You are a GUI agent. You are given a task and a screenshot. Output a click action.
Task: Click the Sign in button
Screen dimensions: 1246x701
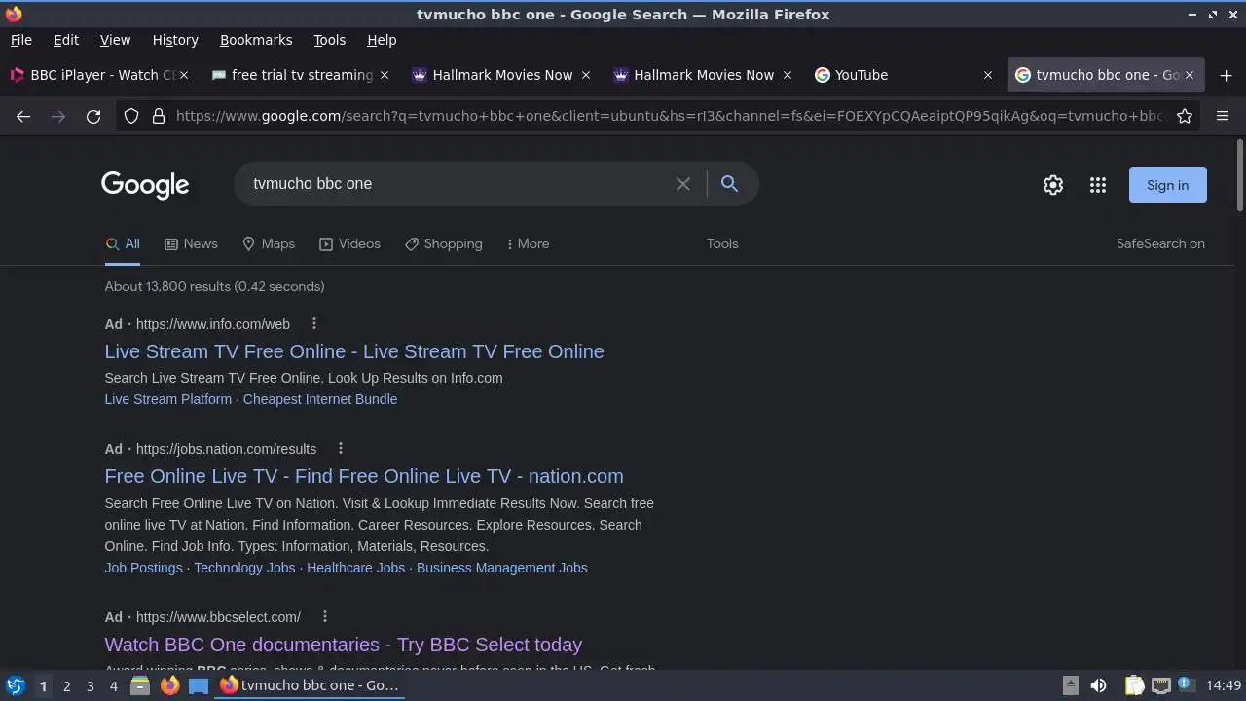[x=1167, y=185]
